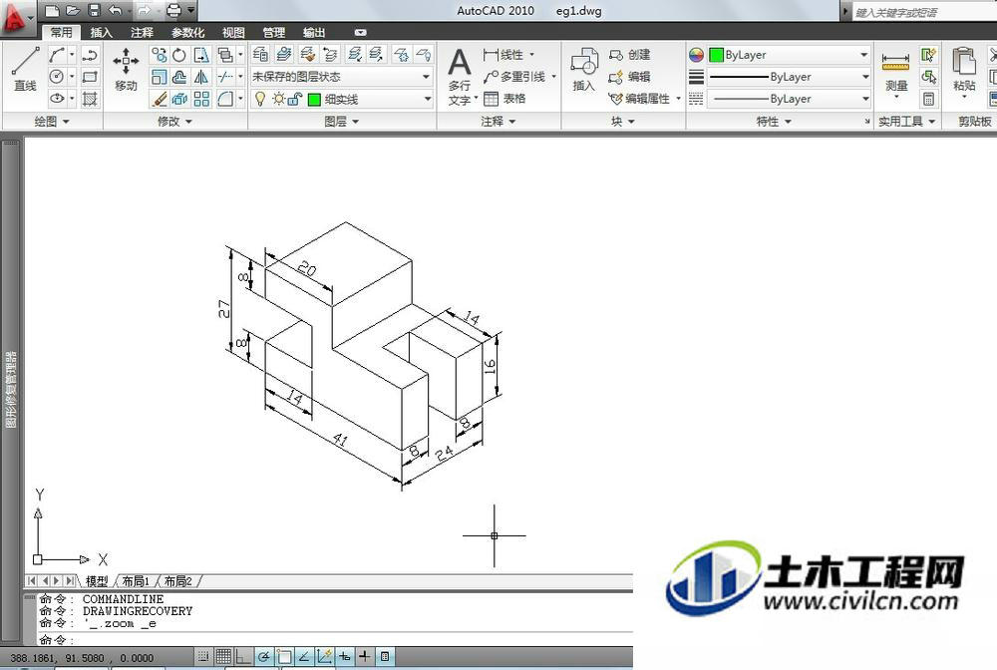Click the Save icon in quick access toolbar

click(x=94, y=10)
